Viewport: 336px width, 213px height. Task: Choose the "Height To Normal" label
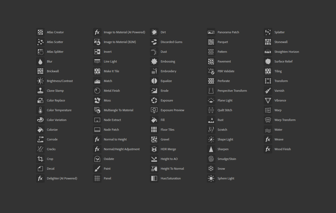172,169
